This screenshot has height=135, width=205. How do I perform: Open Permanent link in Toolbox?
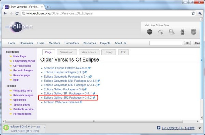pyautogui.click(x=22, y=114)
